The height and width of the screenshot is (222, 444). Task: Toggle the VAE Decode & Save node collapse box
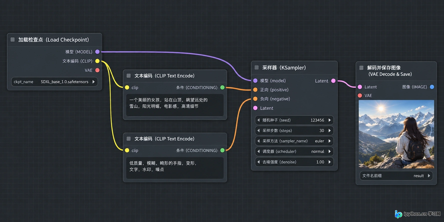361,68
